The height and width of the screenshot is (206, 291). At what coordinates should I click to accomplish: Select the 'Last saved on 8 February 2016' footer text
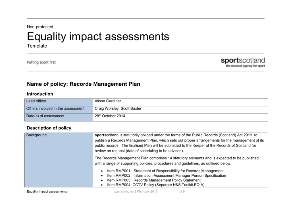(x=136, y=191)
